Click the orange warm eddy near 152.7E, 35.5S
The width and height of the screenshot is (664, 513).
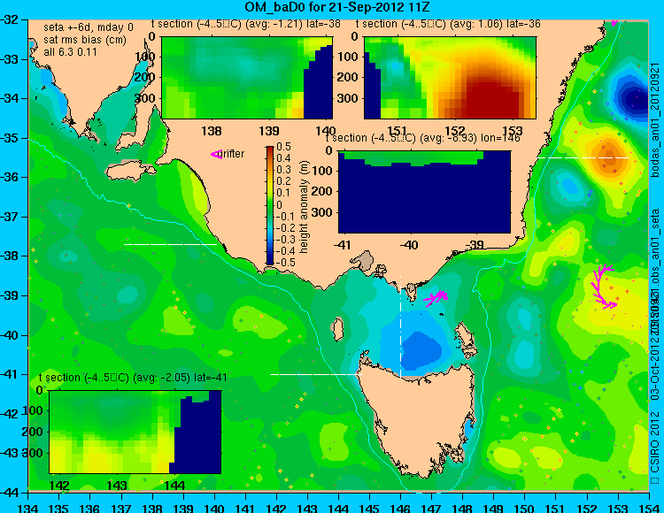(x=609, y=158)
